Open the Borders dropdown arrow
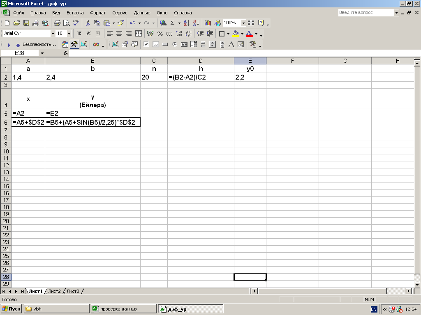 228,34
